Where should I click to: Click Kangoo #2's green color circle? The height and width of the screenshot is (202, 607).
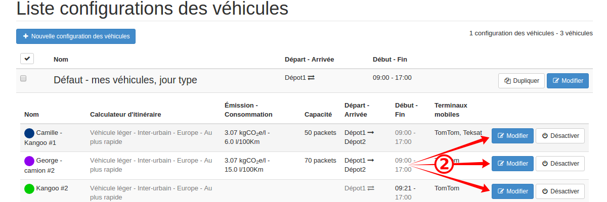pyautogui.click(x=29, y=189)
